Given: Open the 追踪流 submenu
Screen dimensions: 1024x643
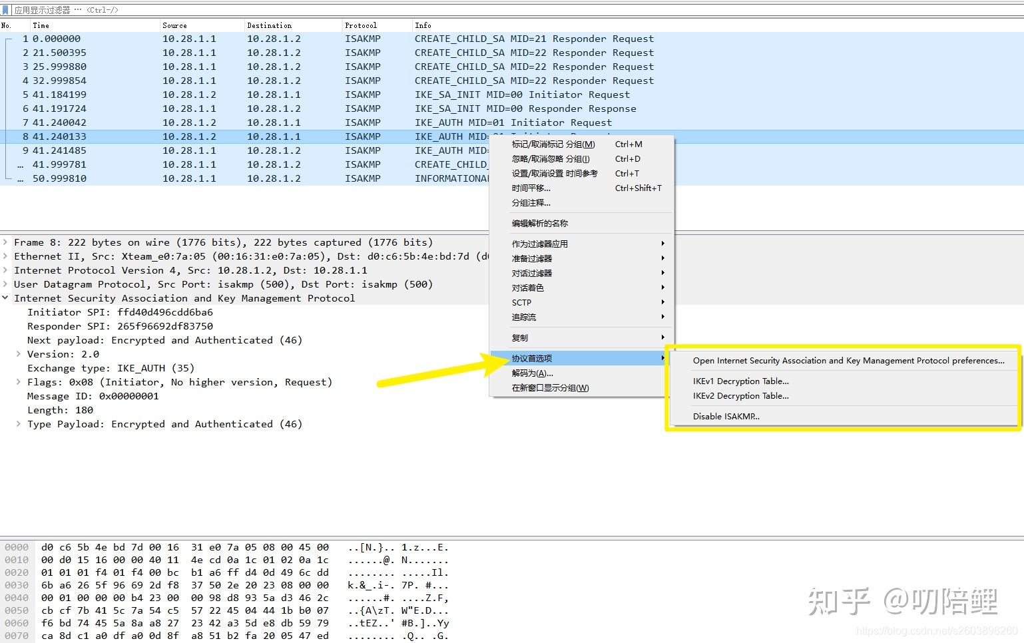Looking at the screenshot, I should tap(523, 317).
